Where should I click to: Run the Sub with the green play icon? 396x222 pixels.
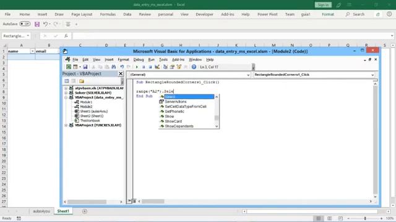137,67
